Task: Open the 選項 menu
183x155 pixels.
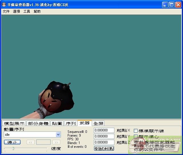Action: point(16,11)
